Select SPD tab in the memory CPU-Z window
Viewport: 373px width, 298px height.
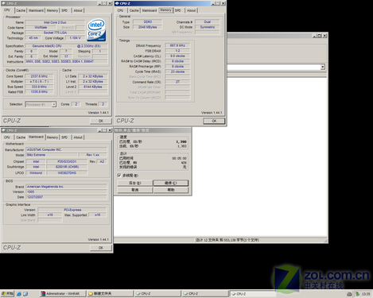pyautogui.click(x=178, y=10)
